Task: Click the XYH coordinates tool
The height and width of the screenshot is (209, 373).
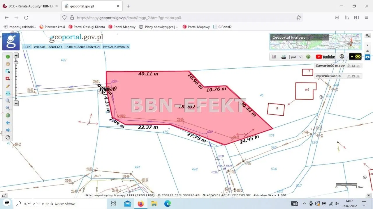Action: pos(8,93)
